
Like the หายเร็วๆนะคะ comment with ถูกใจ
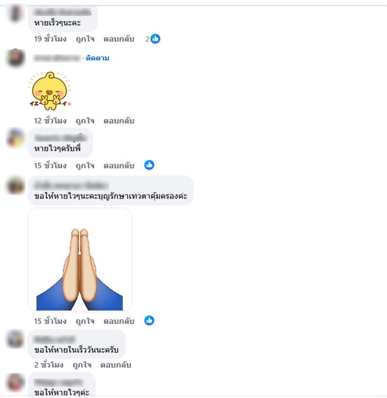85,39
